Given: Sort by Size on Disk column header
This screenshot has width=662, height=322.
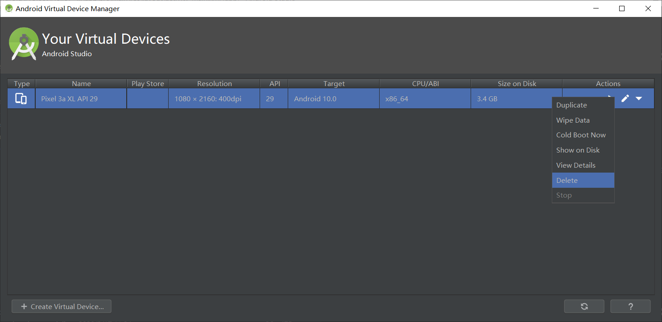Looking at the screenshot, I should tap(517, 83).
